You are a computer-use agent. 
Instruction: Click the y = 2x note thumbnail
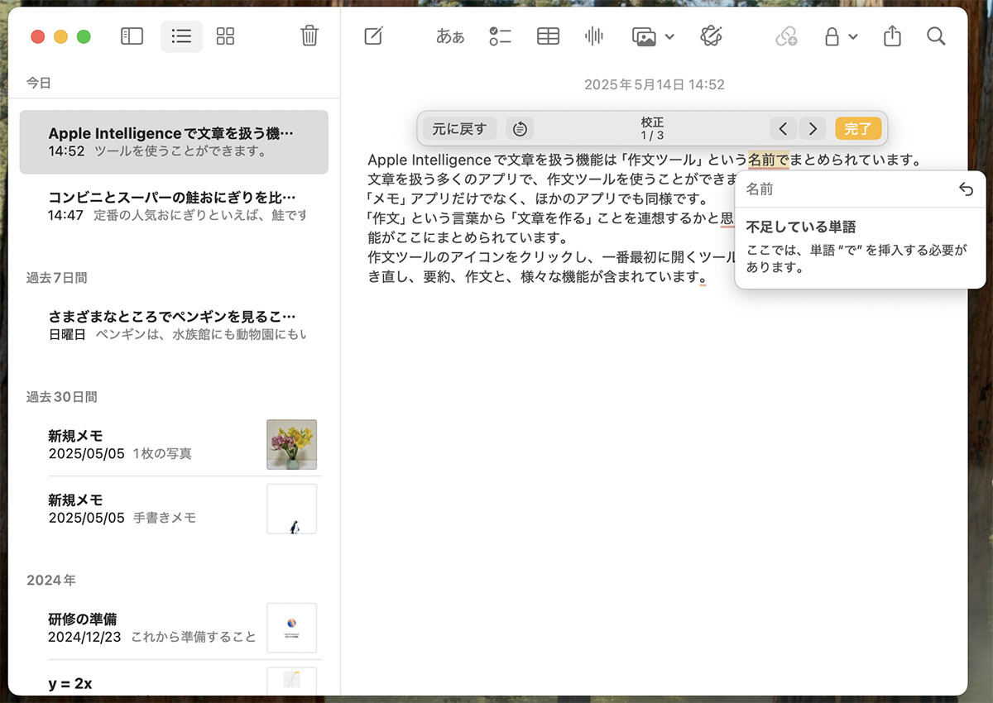coord(291,681)
